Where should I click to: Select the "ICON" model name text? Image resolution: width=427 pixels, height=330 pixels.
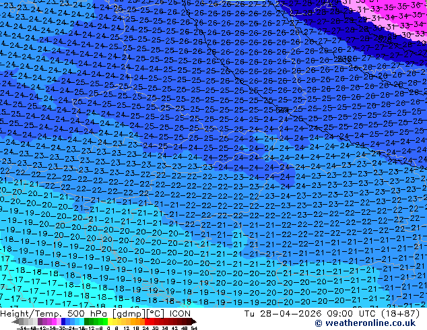click(180, 314)
